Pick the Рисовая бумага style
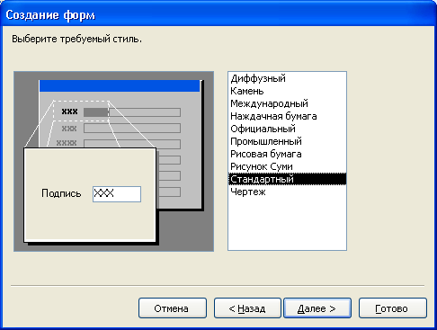Screen dimensions: 437x330 click(287, 154)
